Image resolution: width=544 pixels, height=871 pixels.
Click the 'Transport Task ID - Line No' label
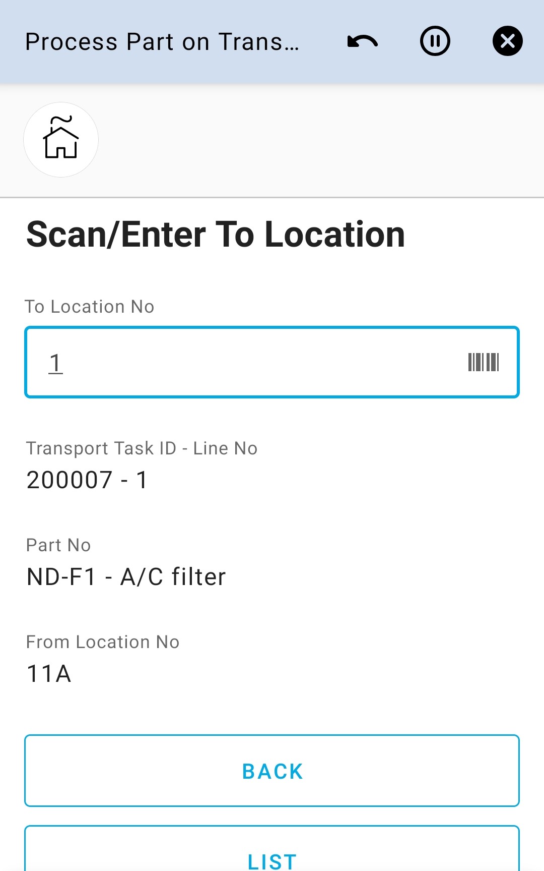142,448
